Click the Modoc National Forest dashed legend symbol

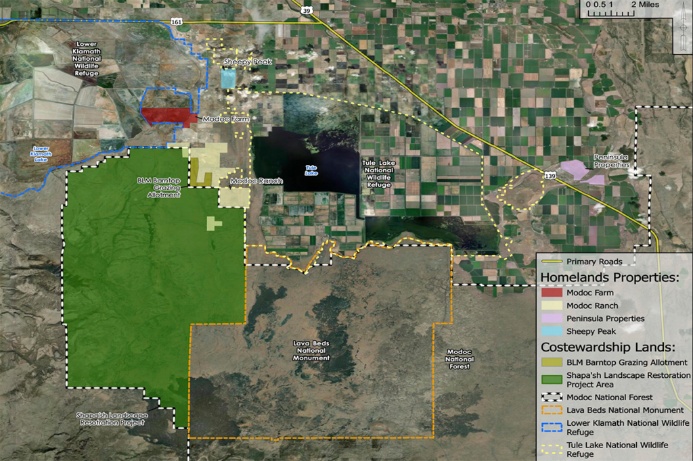pyautogui.click(x=552, y=397)
